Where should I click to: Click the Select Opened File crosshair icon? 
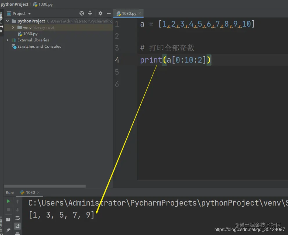pyautogui.click(x=82, y=13)
